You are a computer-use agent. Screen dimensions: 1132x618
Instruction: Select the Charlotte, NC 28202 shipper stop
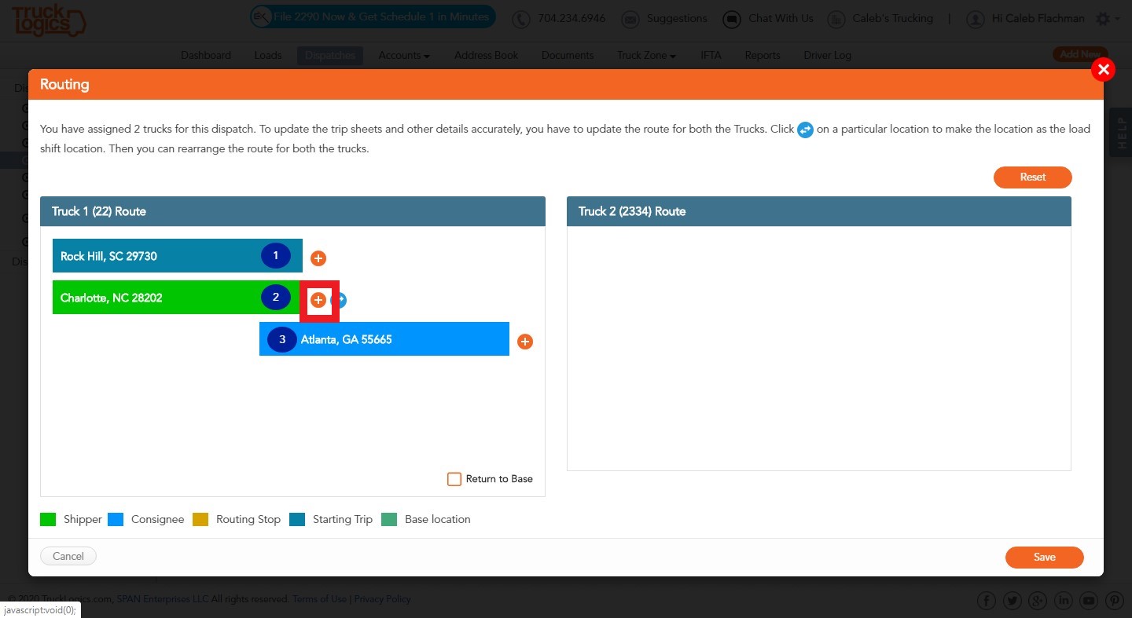click(x=177, y=298)
